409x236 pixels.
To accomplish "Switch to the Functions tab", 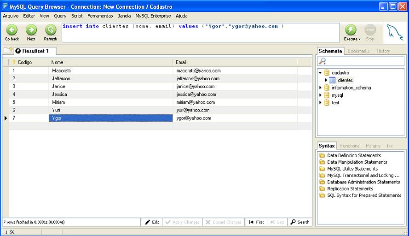I will (350, 146).
